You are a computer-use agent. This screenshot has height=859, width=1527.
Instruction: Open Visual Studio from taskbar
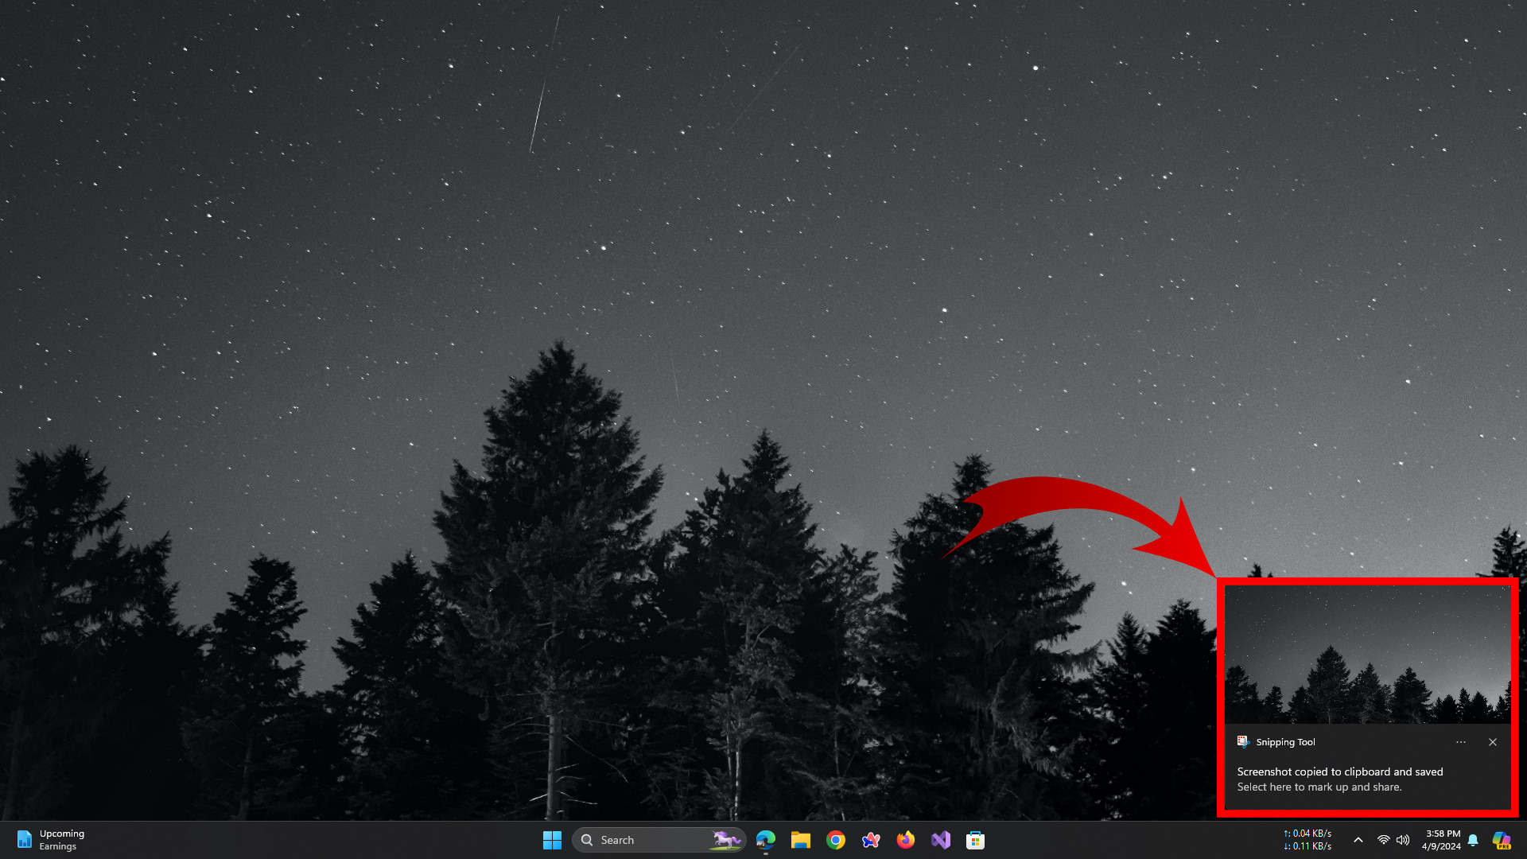point(940,840)
